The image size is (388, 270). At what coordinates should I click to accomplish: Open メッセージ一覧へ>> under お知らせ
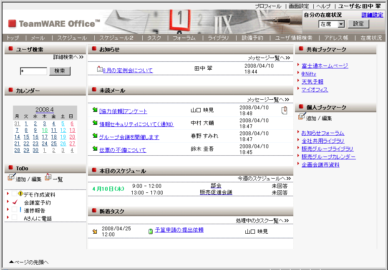269,58
